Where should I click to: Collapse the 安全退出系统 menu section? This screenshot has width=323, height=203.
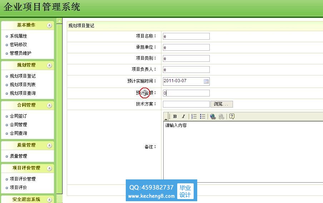click(x=49, y=200)
